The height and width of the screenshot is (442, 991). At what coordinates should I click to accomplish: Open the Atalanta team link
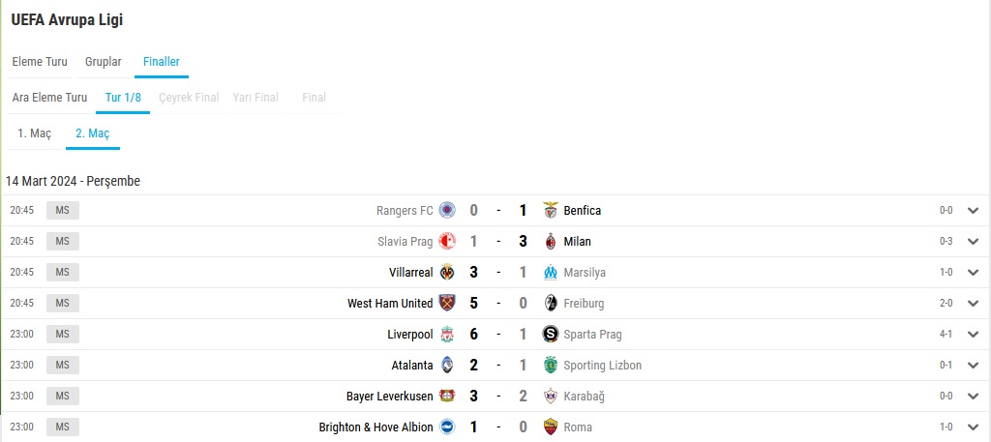pos(412,365)
